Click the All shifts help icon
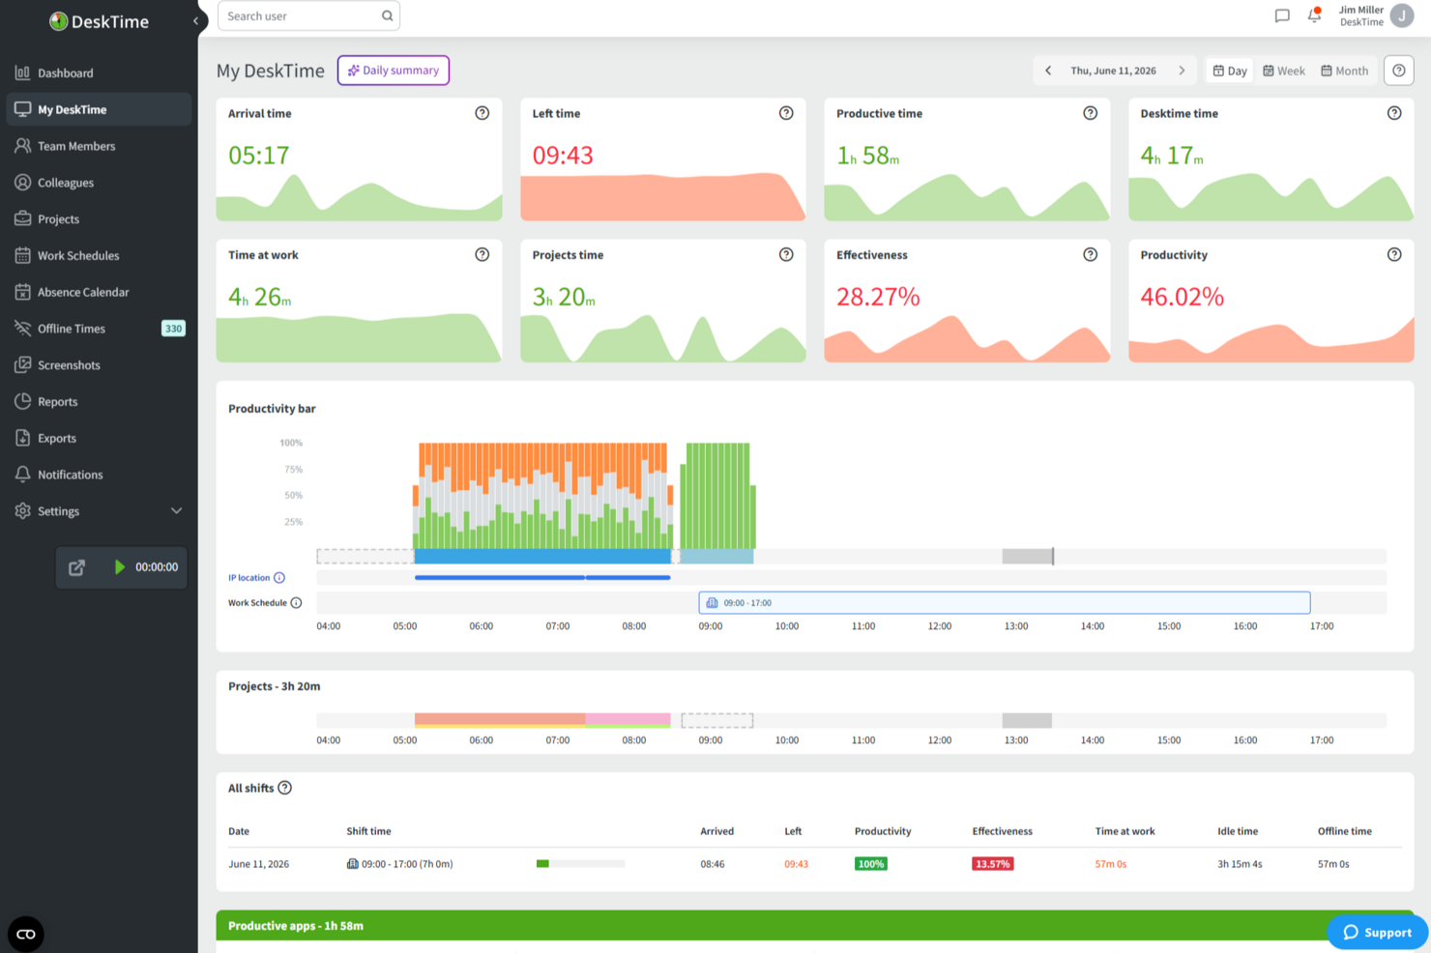This screenshot has height=953, width=1431. (284, 788)
